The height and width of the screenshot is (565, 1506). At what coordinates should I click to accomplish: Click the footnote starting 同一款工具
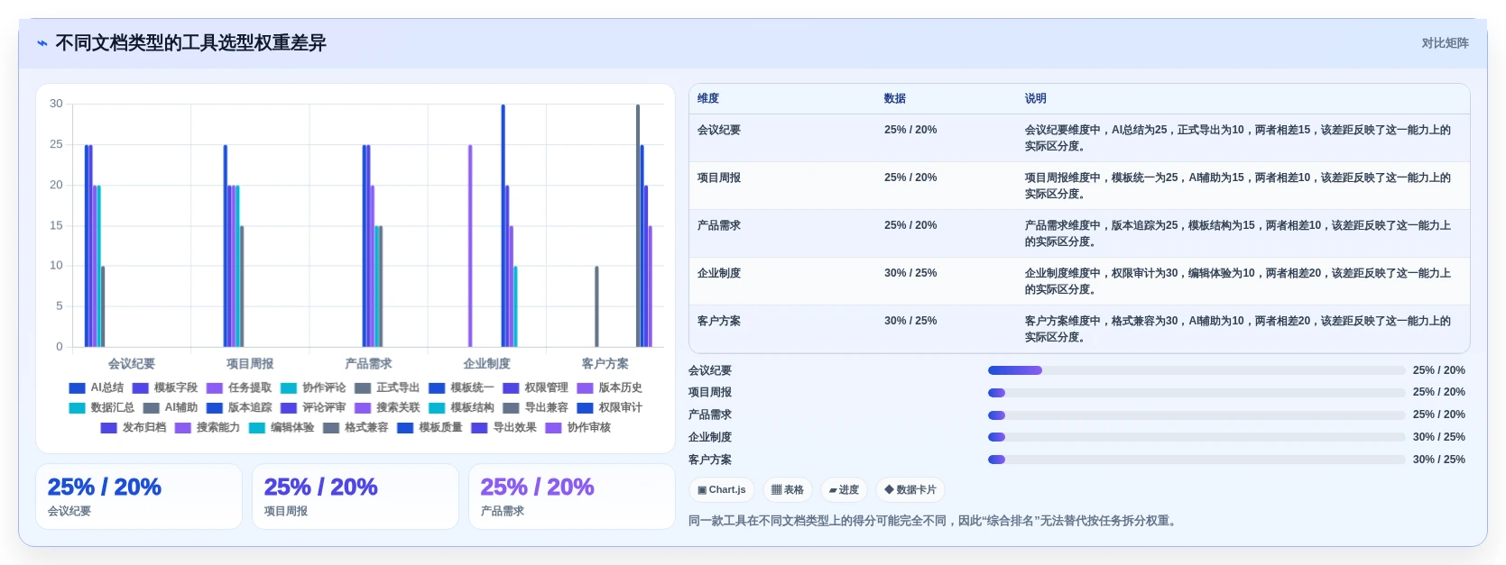click(x=935, y=521)
